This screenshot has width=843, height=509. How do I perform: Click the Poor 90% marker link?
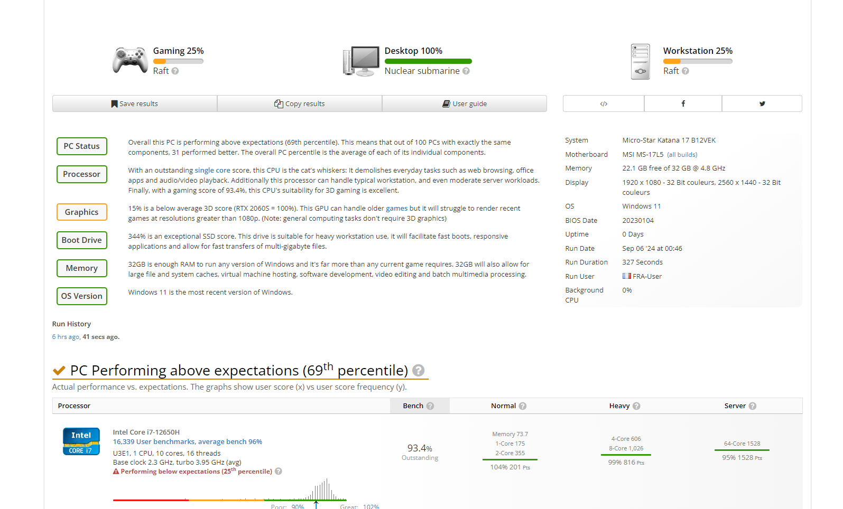point(298,506)
